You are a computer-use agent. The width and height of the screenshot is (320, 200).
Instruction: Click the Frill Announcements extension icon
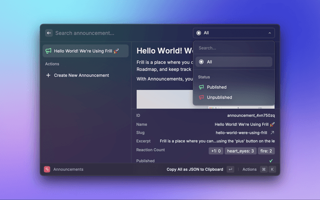47,169
